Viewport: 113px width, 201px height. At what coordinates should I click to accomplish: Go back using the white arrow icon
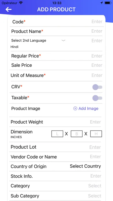(9, 9)
